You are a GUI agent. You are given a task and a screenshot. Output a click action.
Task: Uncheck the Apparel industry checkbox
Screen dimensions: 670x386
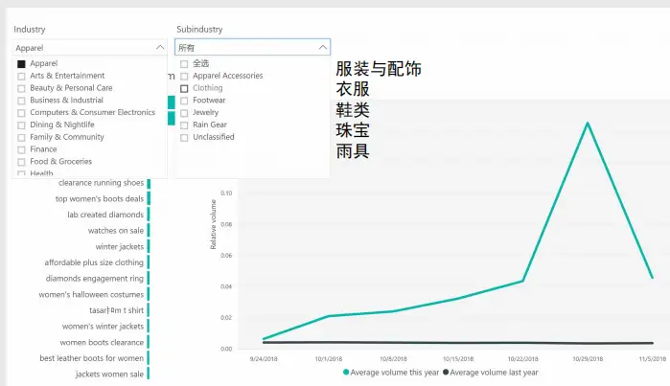[x=21, y=64]
